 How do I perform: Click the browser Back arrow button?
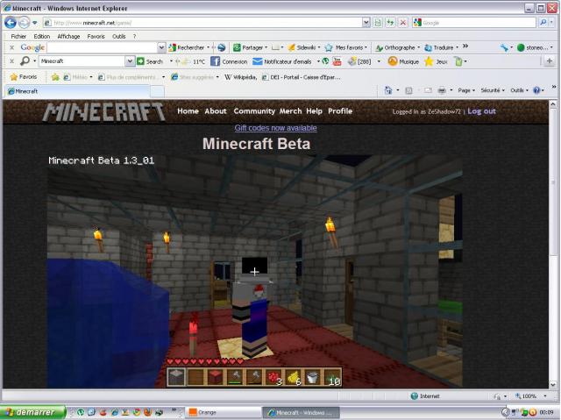click(x=11, y=23)
